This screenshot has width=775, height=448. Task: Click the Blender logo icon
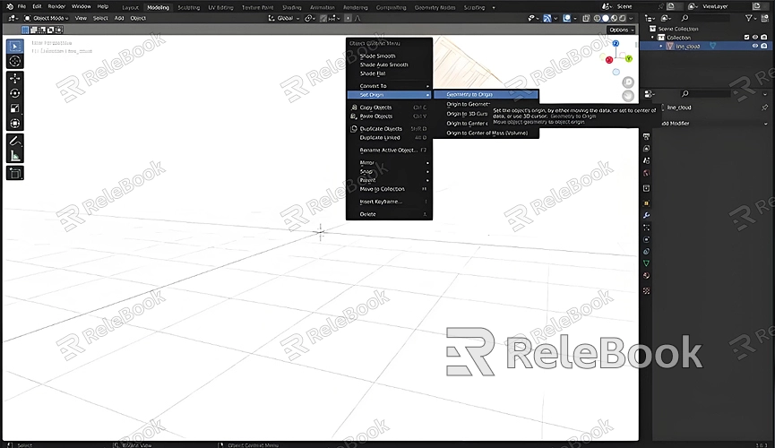tap(9, 6)
